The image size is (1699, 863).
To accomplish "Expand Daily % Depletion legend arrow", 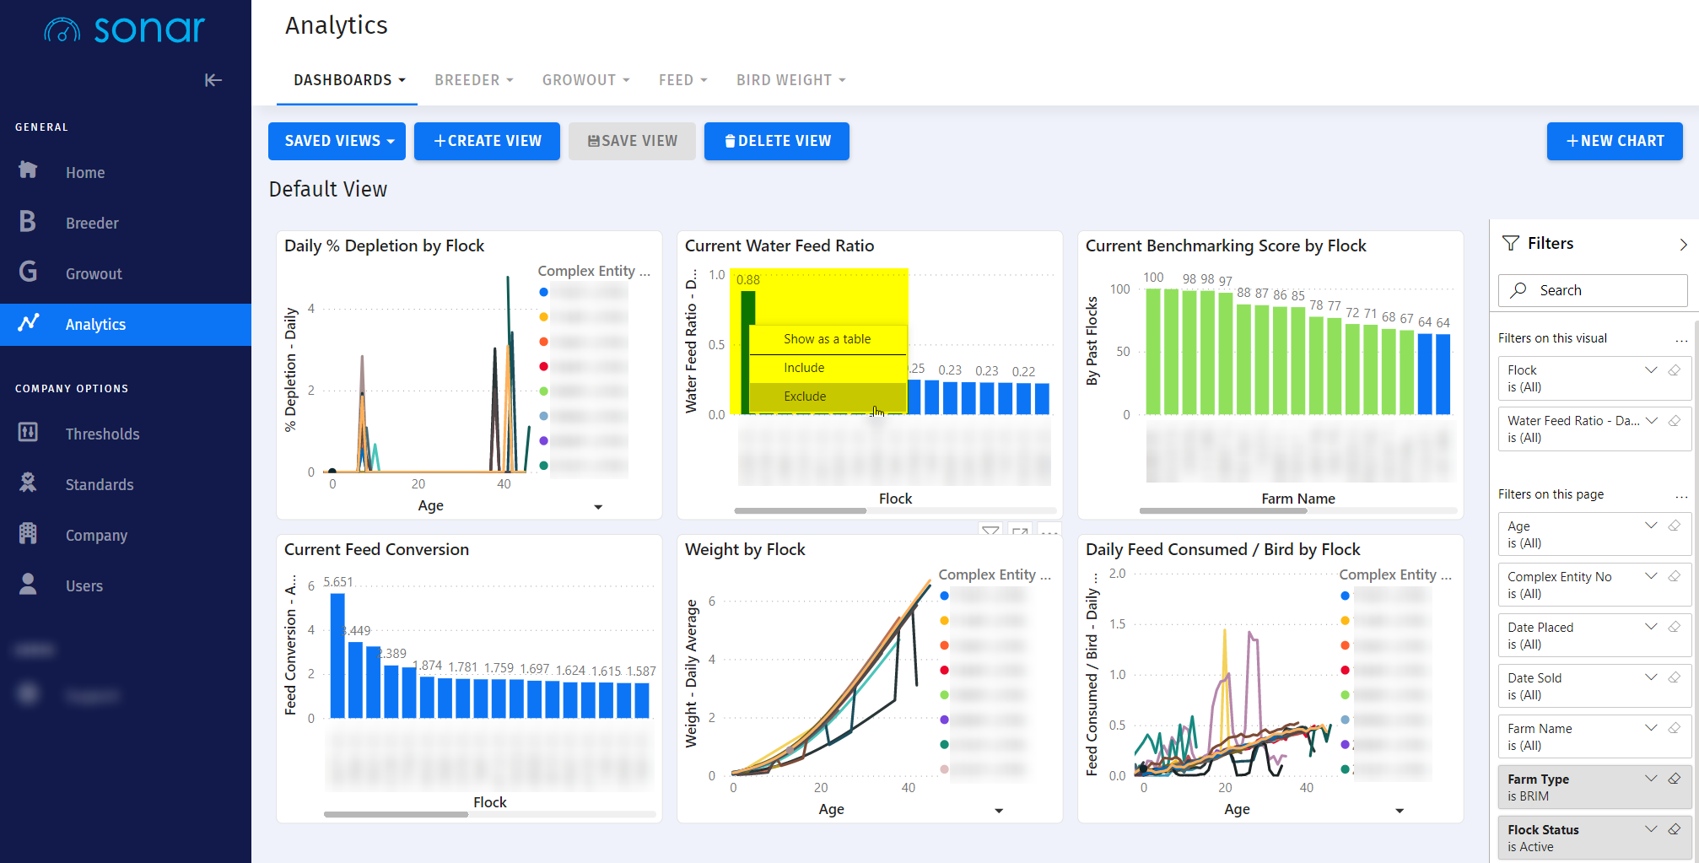I will pyautogui.click(x=598, y=507).
